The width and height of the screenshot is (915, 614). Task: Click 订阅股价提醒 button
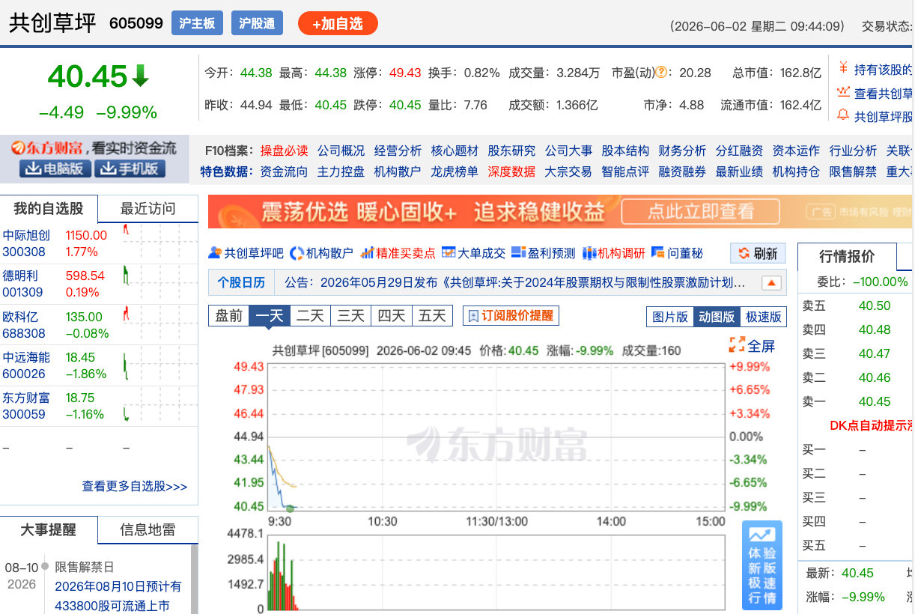coord(511,315)
